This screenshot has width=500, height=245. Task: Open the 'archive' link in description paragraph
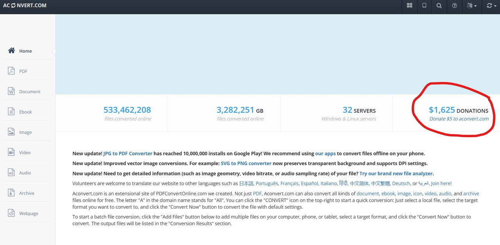click(471, 194)
